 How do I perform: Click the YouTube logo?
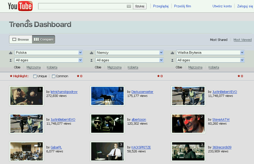pyautogui.click(x=20, y=6)
